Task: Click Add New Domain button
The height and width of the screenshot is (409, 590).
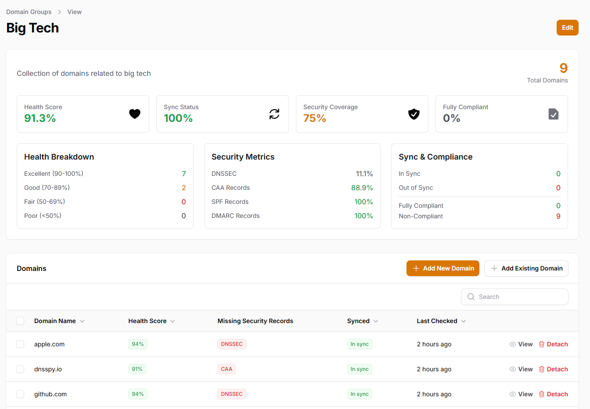Action: pyautogui.click(x=442, y=268)
